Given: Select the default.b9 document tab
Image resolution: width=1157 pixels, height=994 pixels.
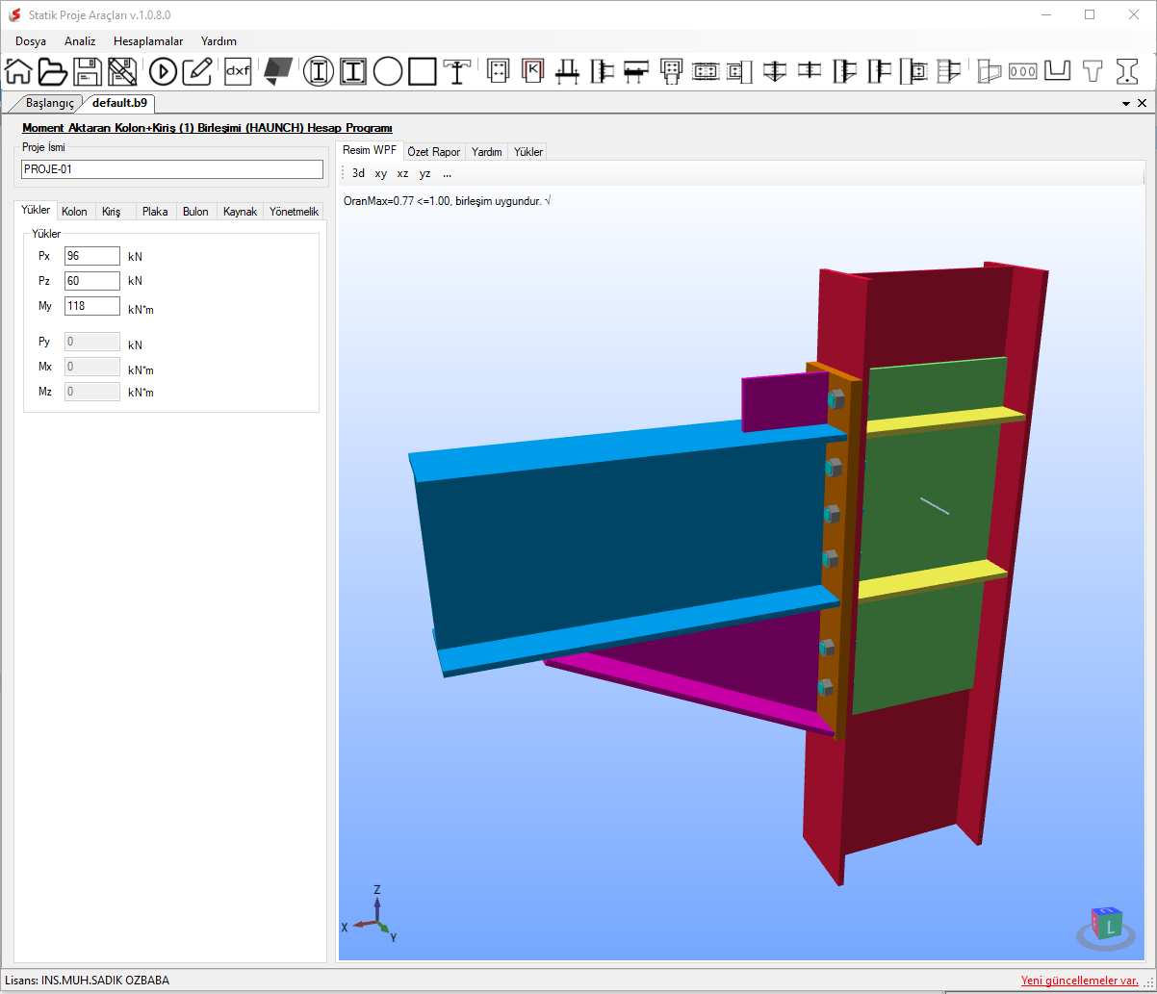Looking at the screenshot, I should 119,103.
